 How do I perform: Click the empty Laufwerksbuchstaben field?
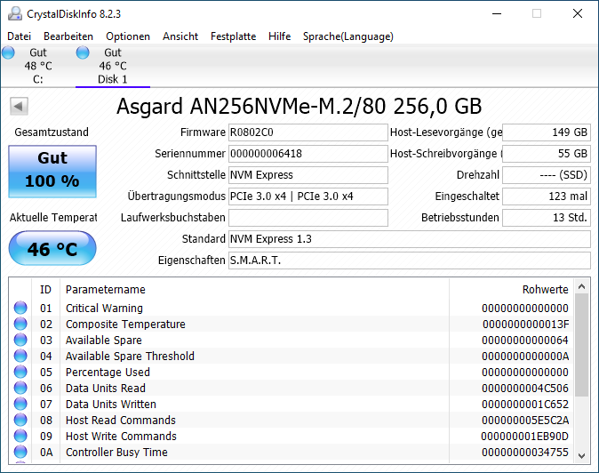click(308, 218)
